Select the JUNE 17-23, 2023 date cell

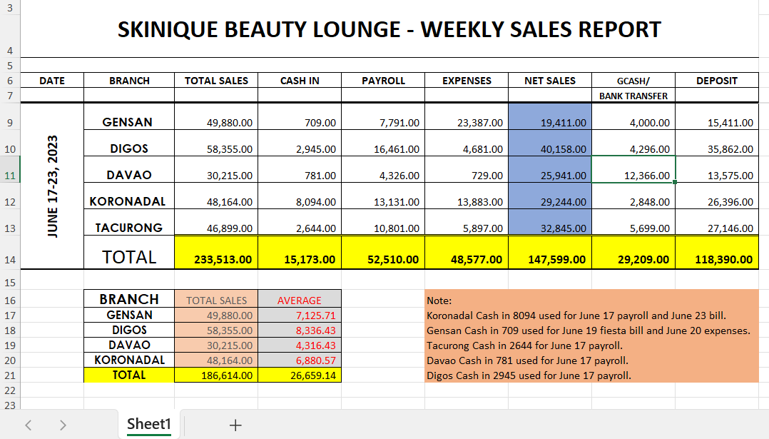pyautogui.click(x=52, y=186)
